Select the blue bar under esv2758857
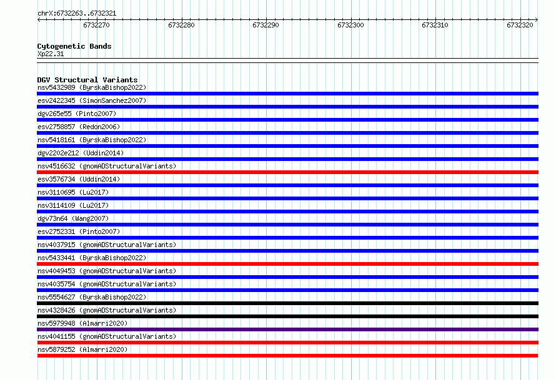556x380 pixels. click(287, 133)
